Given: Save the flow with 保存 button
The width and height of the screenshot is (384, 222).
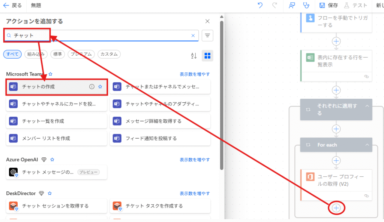Looking at the screenshot, I should point(328,5).
